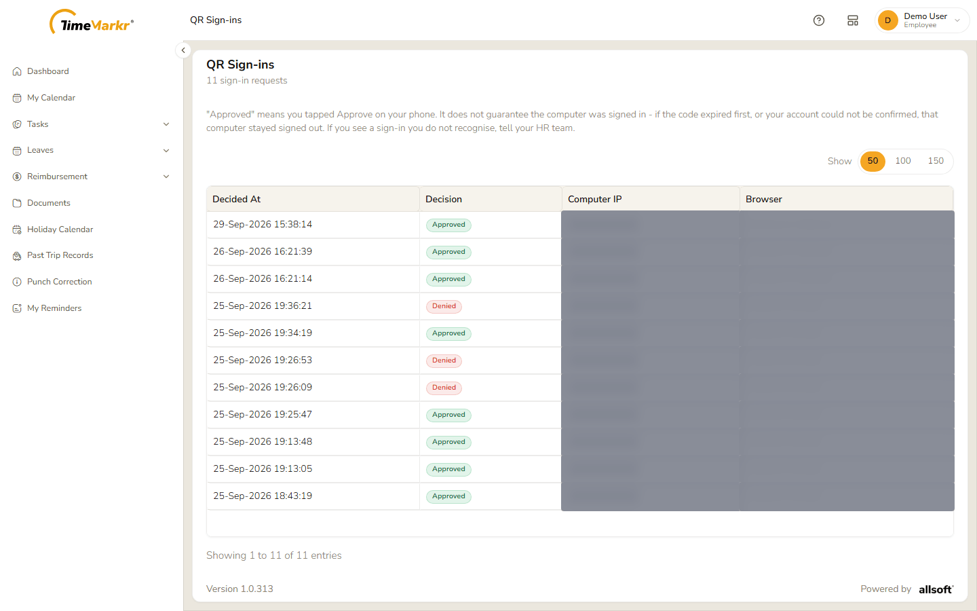Screen dimensions: 977x611
Task: Sort by Decision column header
Action: (x=491, y=199)
